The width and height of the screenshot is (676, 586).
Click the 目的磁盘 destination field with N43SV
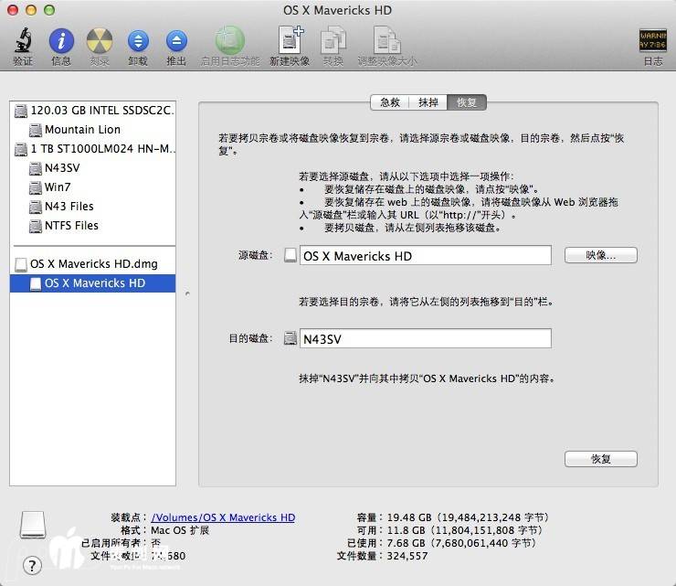coord(426,339)
